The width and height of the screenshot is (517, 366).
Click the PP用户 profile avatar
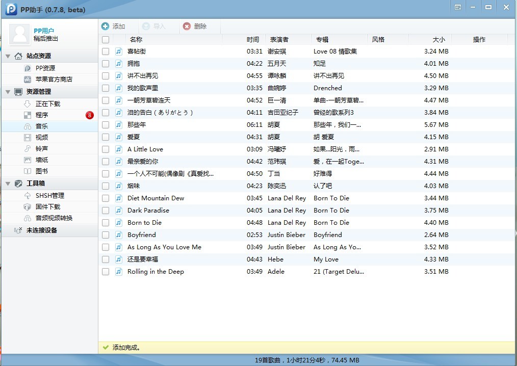click(20, 34)
